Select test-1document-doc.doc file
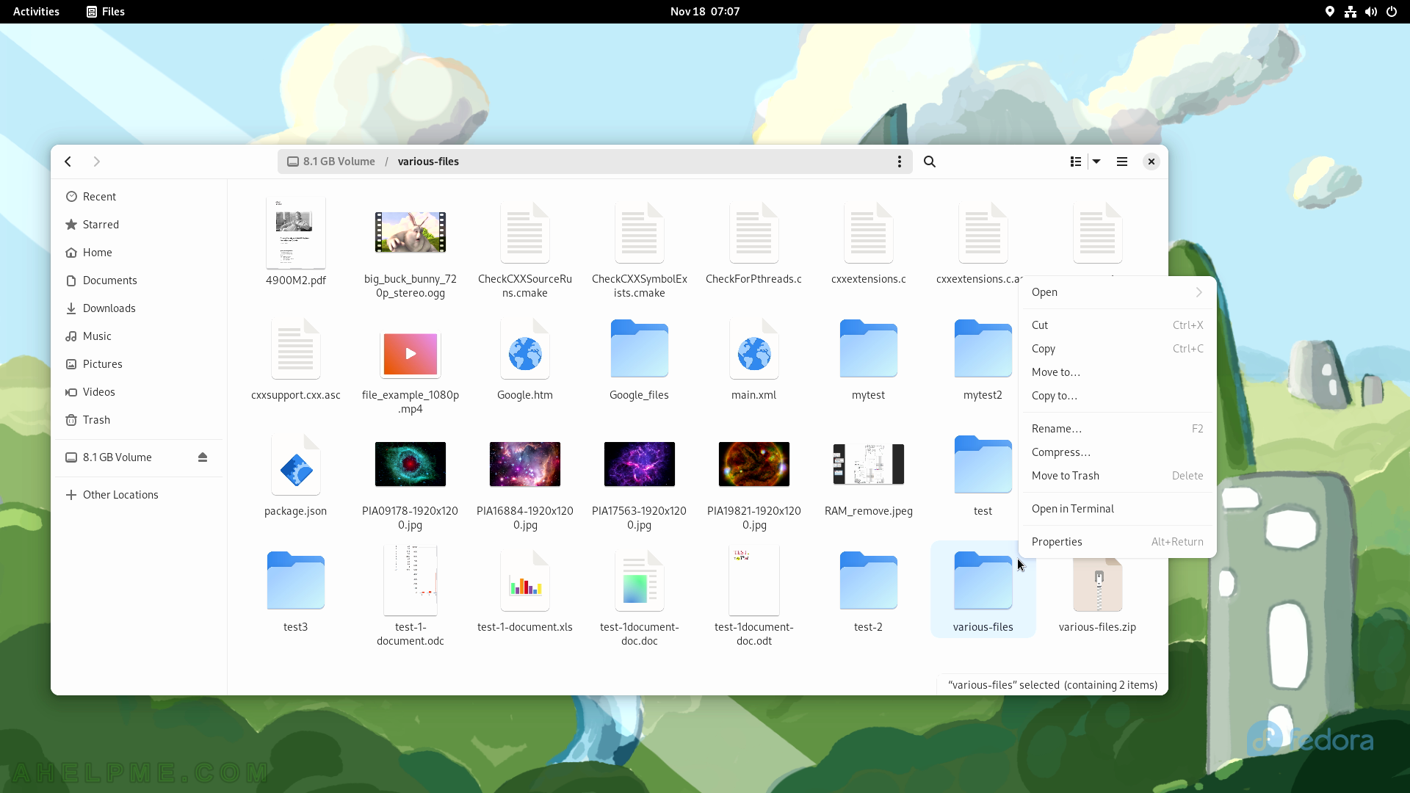The height and width of the screenshot is (793, 1410). coord(640,581)
